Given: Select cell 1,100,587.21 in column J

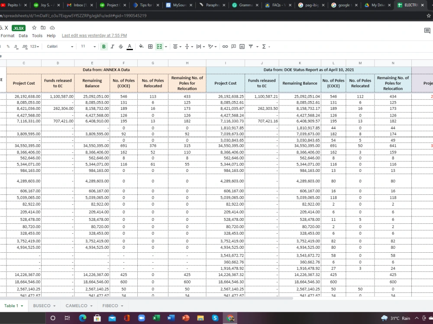Looking at the screenshot, I should pyautogui.click(x=262, y=96).
